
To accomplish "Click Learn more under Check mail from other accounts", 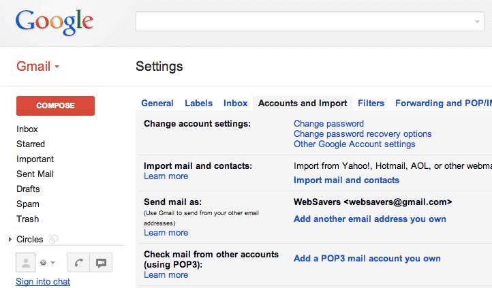I will [x=166, y=275].
